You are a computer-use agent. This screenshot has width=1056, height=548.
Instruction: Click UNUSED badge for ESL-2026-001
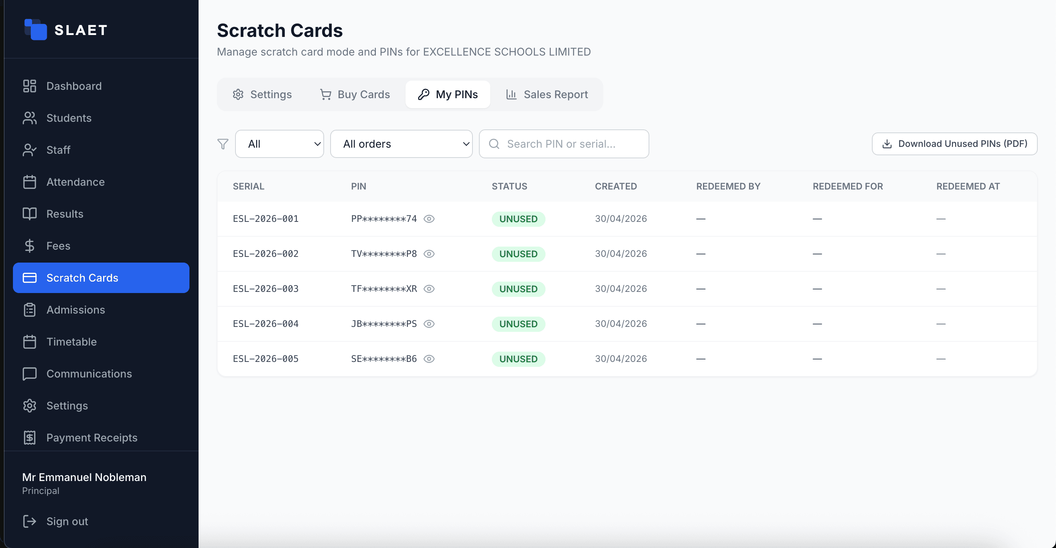pos(518,219)
